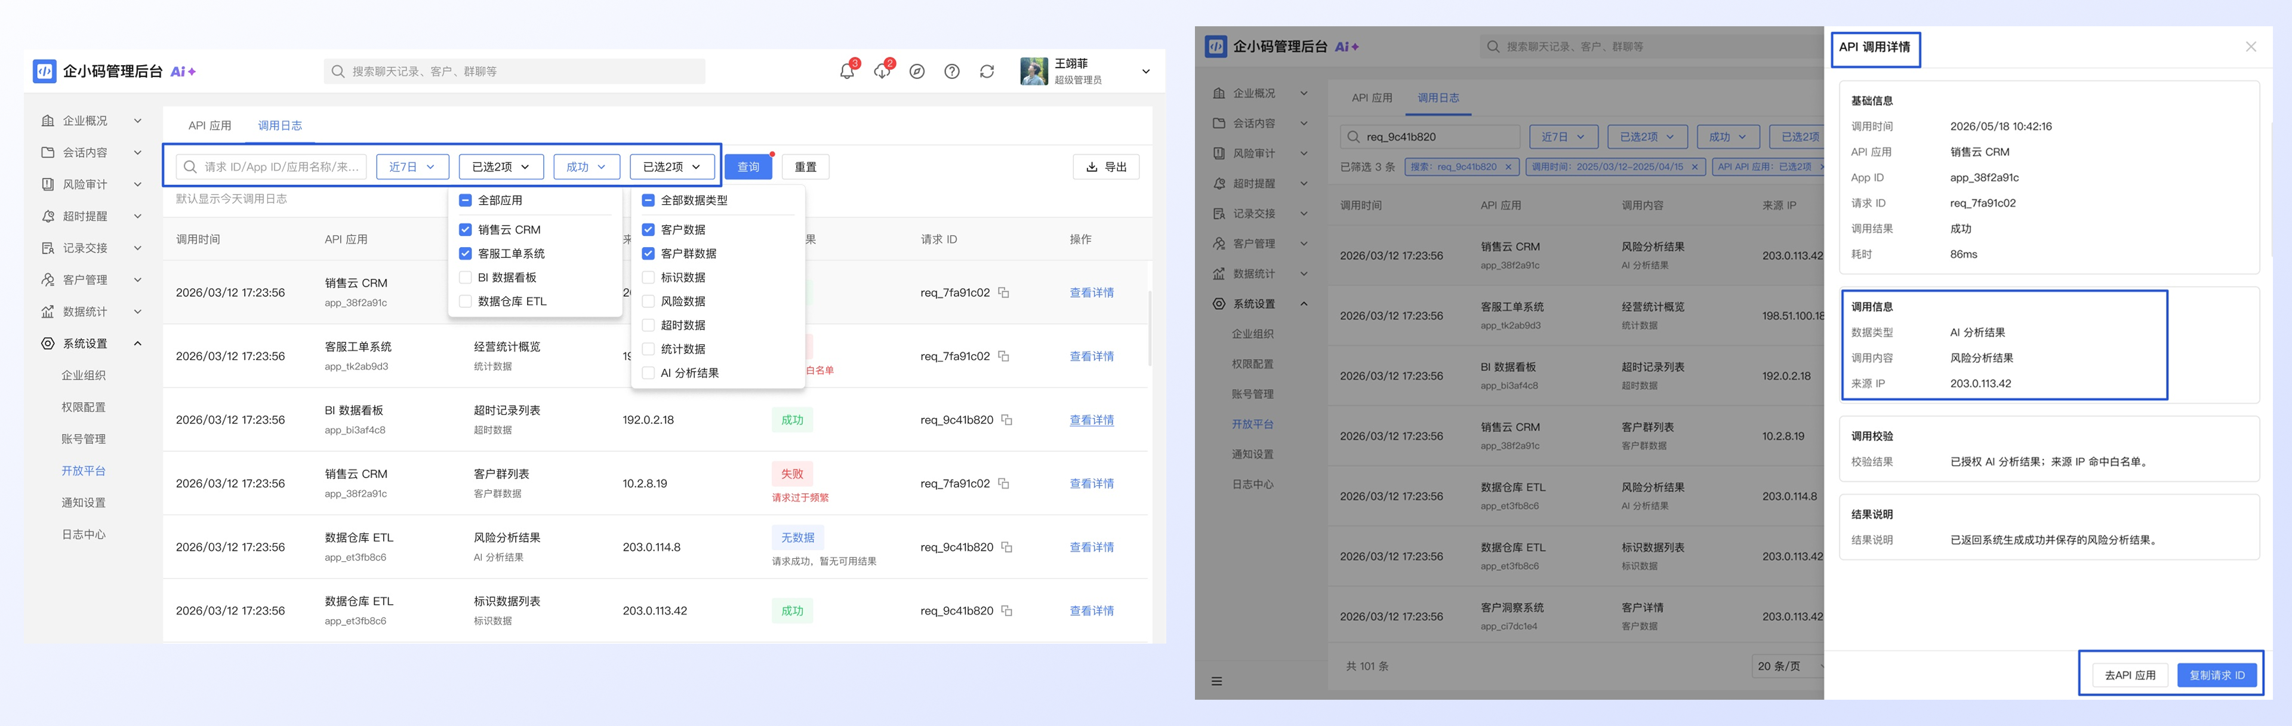Copy request ID in 标识数据列表 row
Viewport: 2292px width, 726px height.
pyautogui.click(x=1007, y=610)
